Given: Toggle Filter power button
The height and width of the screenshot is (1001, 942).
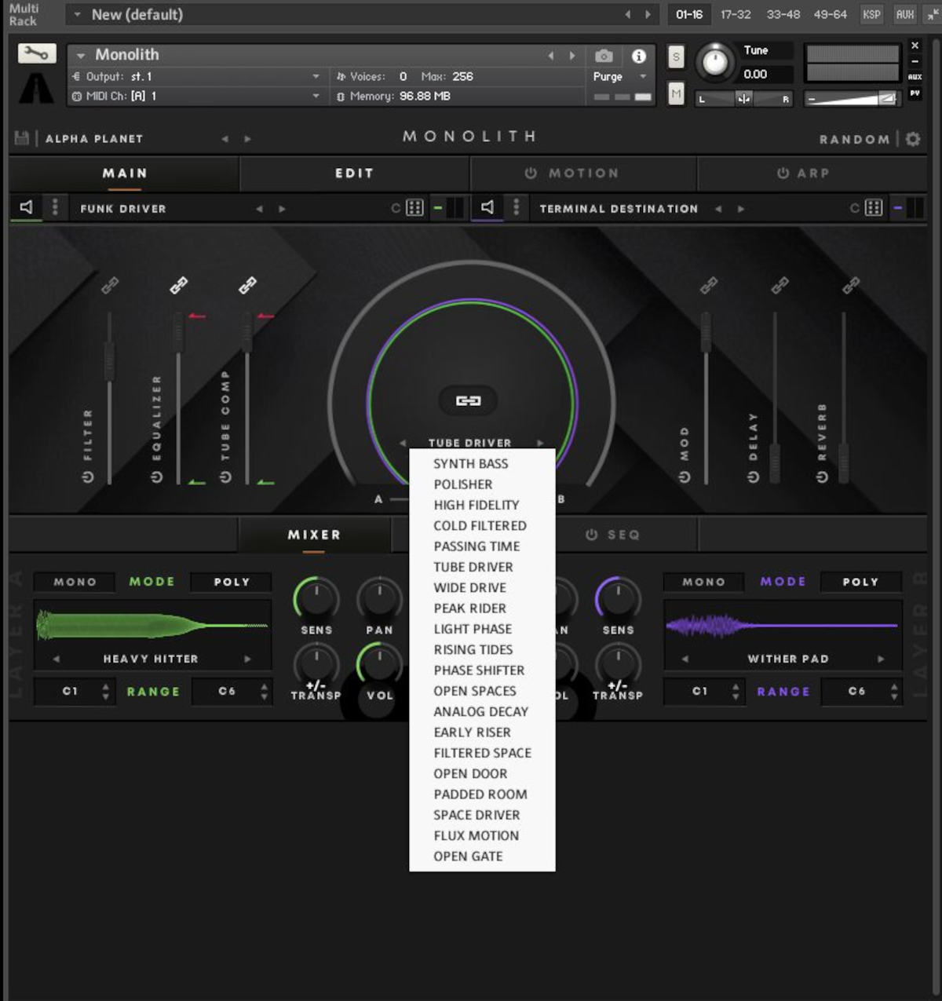Looking at the screenshot, I should click(88, 477).
